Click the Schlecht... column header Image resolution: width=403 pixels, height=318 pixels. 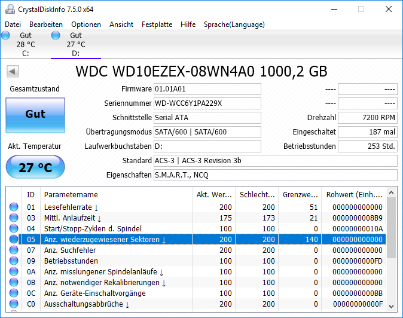[257, 194]
